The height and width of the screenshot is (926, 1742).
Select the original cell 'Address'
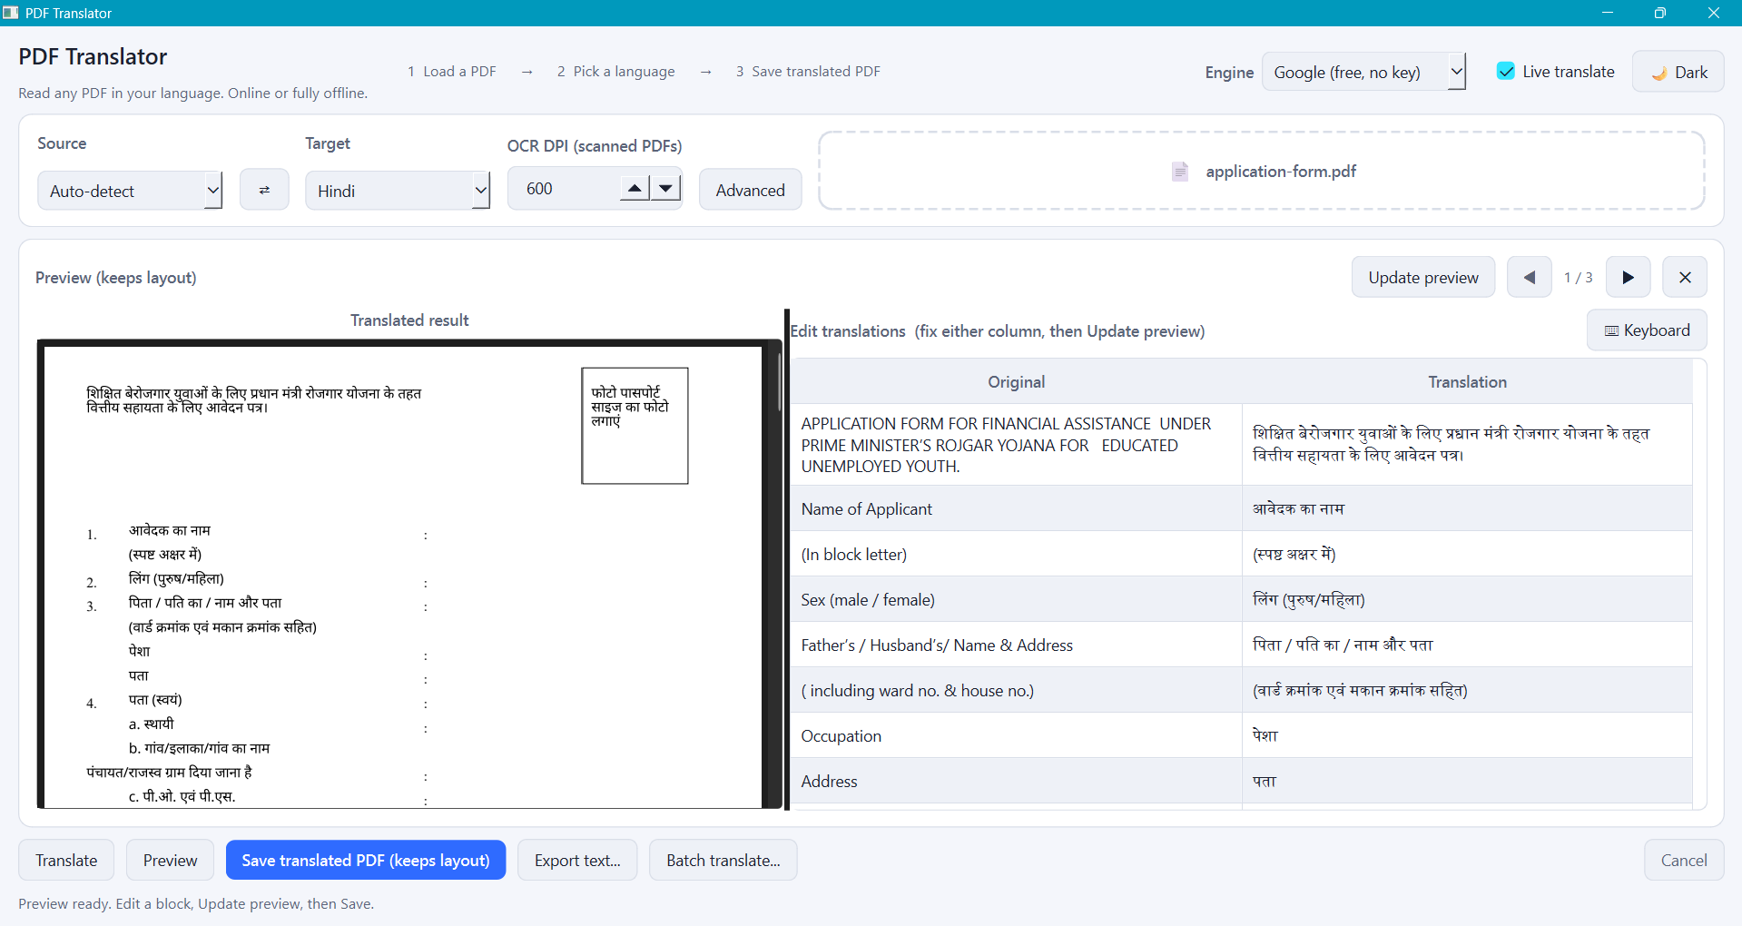(x=1016, y=781)
